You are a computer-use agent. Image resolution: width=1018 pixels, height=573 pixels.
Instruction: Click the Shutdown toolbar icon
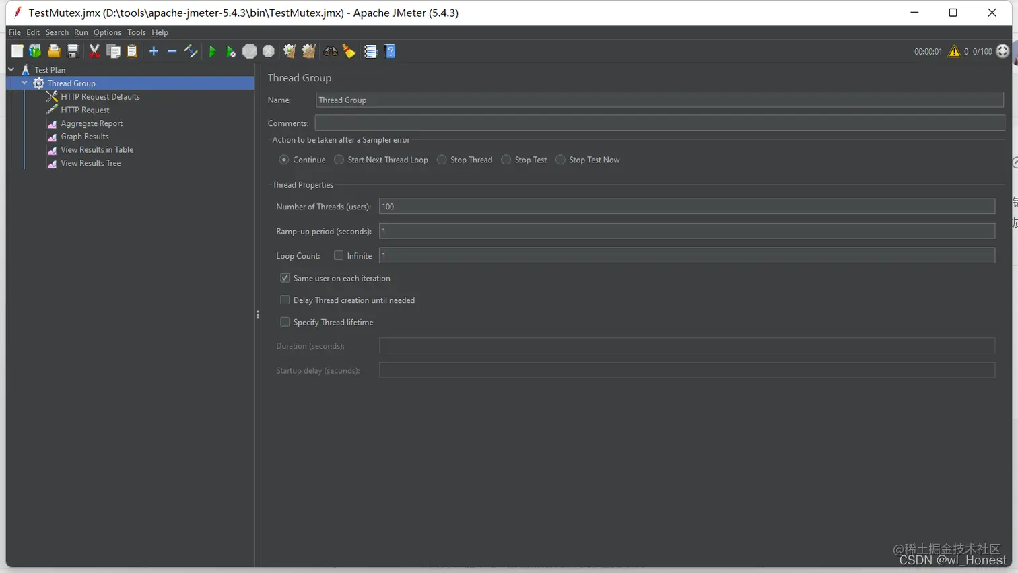tap(269, 51)
